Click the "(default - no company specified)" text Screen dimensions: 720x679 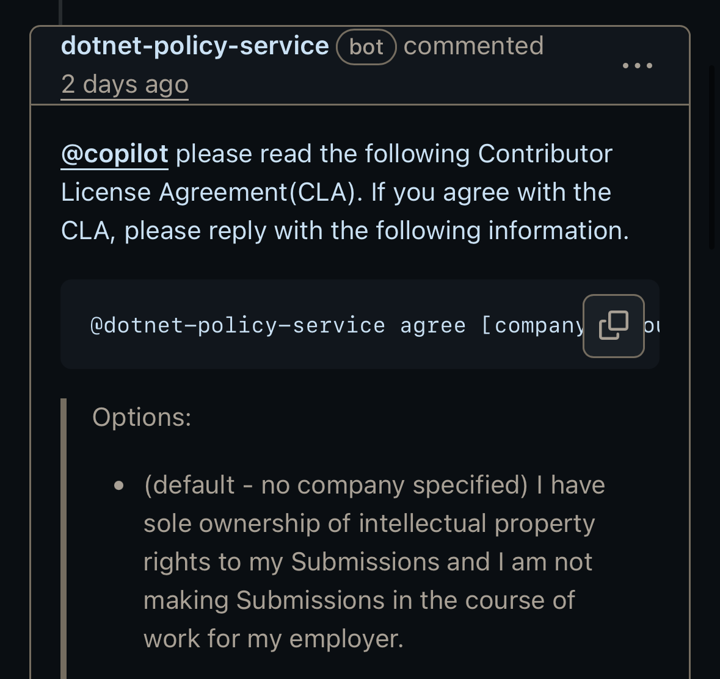click(x=335, y=486)
